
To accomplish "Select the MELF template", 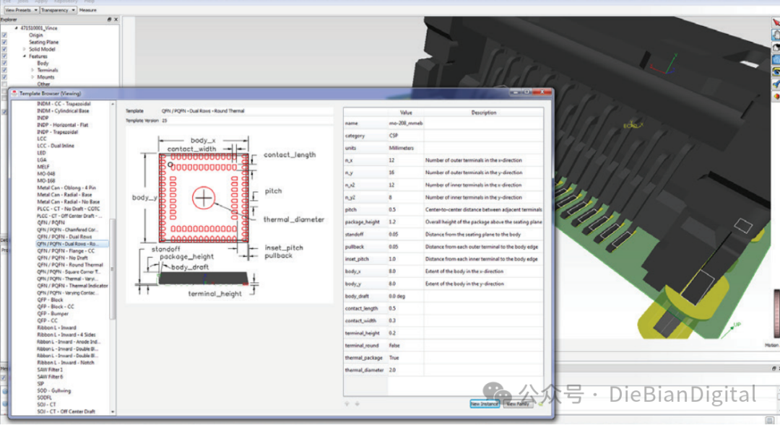I will point(43,167).
